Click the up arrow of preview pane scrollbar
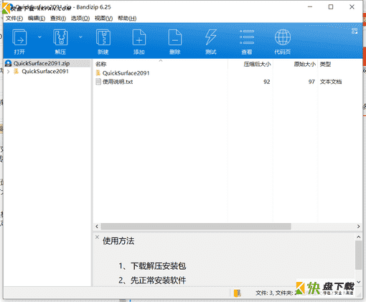Image resolution: width=366 pixels, height=302 pixels. [x=358, y=237]
